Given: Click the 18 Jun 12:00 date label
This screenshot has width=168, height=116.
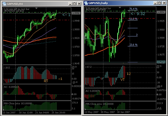Looking at the screenshot, I should coord(26,113).
